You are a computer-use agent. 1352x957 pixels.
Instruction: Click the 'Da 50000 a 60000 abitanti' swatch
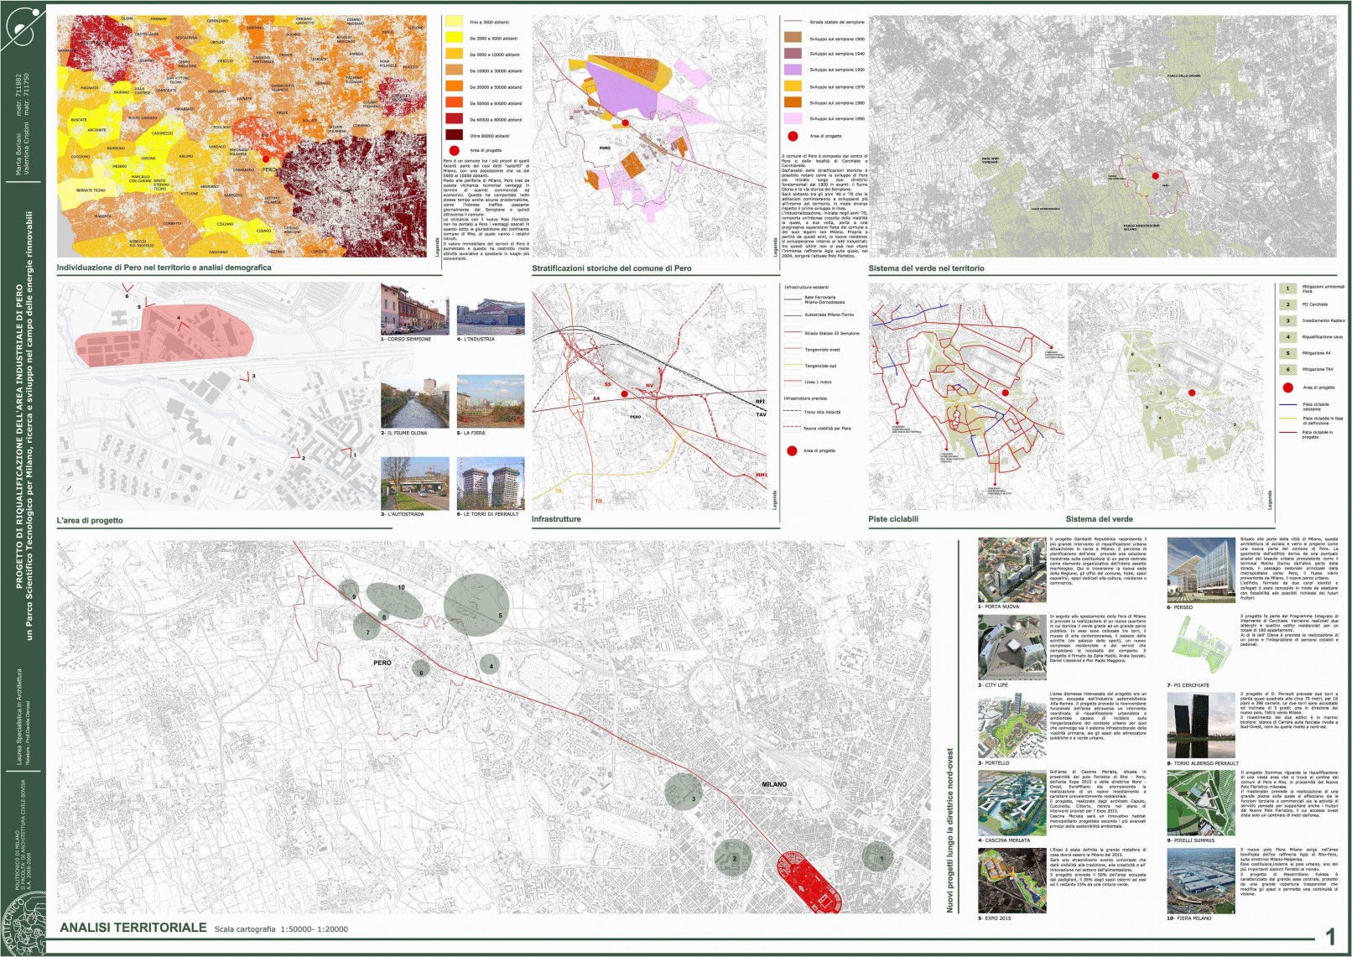pyautogui.click(x=454, y=102)
